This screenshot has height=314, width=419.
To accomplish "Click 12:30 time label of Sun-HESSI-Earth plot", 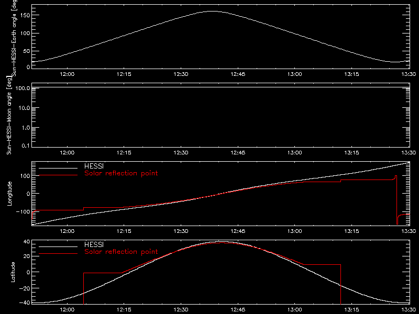I will (181, 74).
